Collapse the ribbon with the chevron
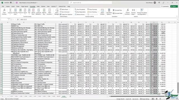The image size is (179, 100). tap(177, 16)
